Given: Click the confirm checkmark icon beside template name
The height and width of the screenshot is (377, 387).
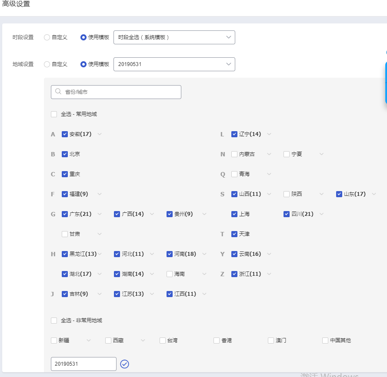Looking at the screenshot, I should [124, 364].
